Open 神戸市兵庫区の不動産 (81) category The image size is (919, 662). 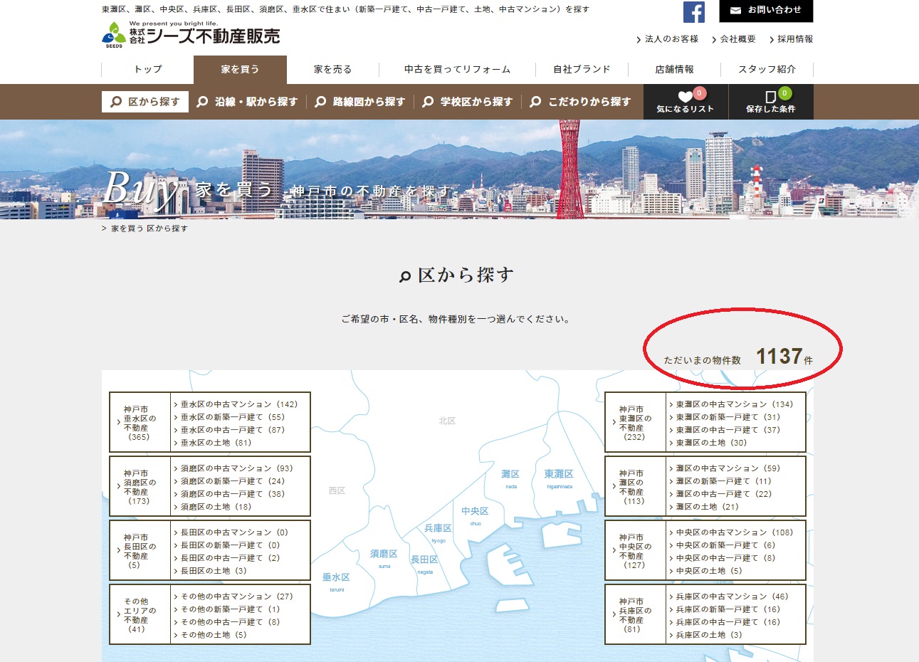[x=634, y=615]
